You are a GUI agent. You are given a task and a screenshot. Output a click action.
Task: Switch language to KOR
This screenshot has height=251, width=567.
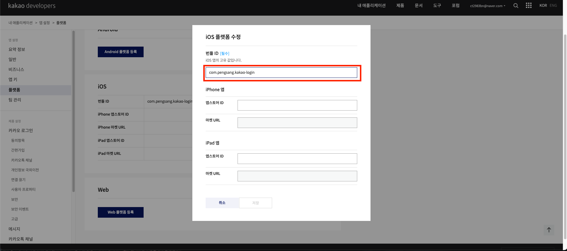(543, 6)
